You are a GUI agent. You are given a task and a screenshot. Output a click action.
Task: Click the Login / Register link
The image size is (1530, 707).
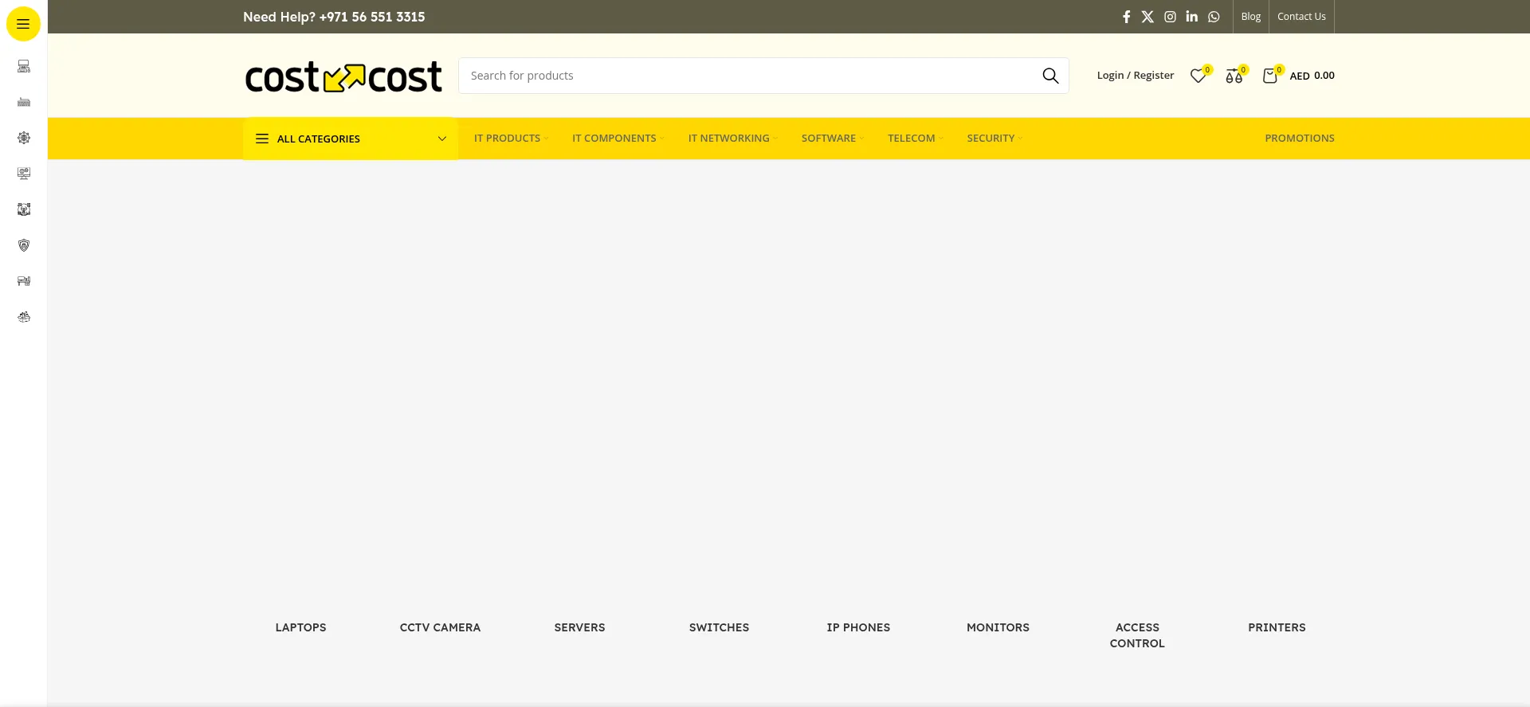point(1135,76)
